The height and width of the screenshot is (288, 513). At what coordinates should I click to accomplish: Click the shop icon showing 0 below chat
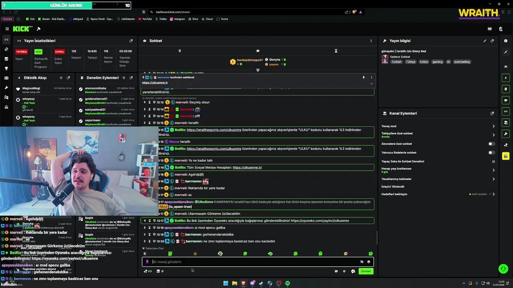click(160, 271)
